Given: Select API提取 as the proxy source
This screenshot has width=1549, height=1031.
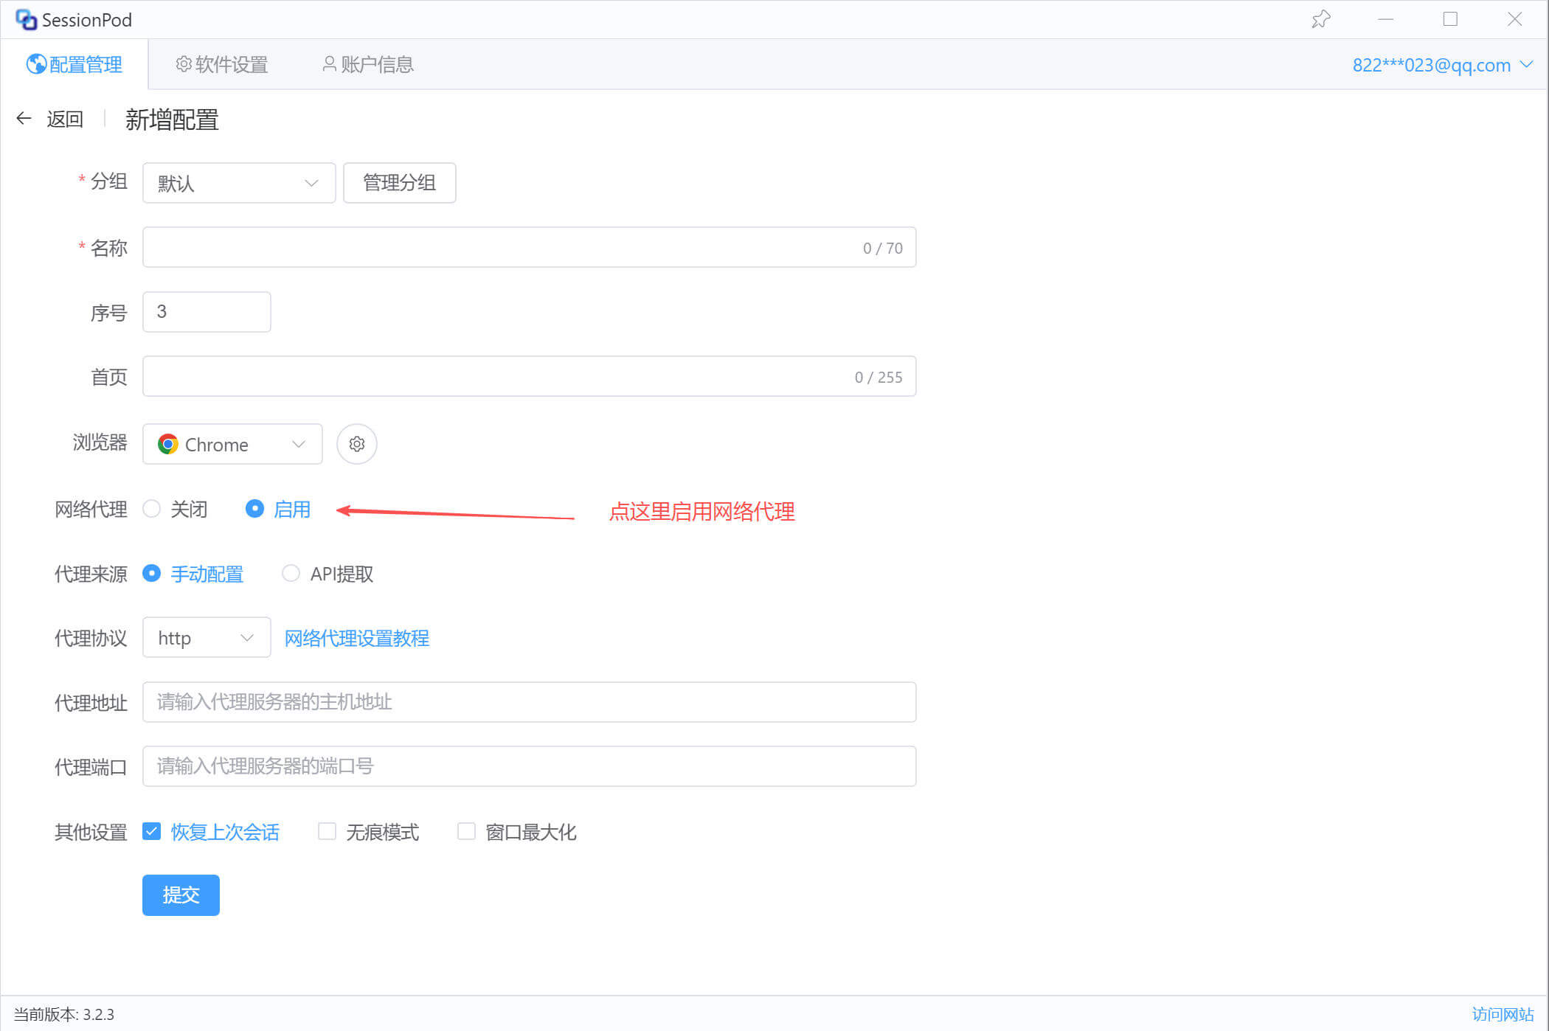Looking at the screenshot, I should click(x=291, y=574).
